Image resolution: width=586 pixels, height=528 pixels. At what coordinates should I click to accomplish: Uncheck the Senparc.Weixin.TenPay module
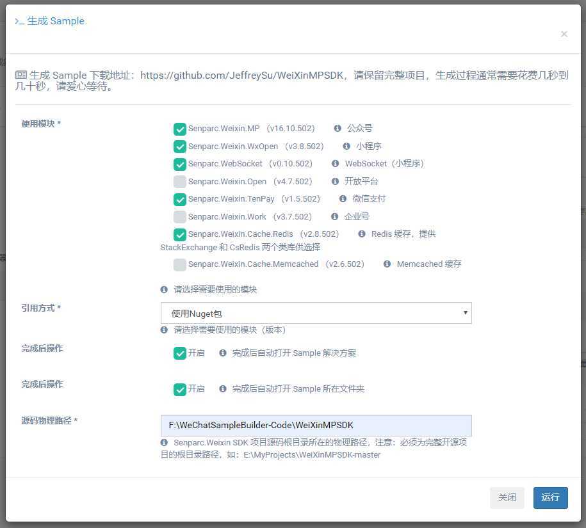[180, 200]
